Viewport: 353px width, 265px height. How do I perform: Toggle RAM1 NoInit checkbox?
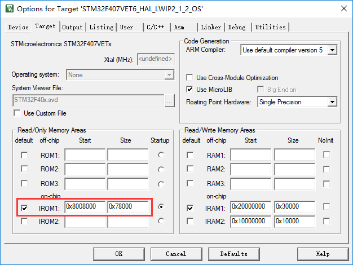coord(326,154)
